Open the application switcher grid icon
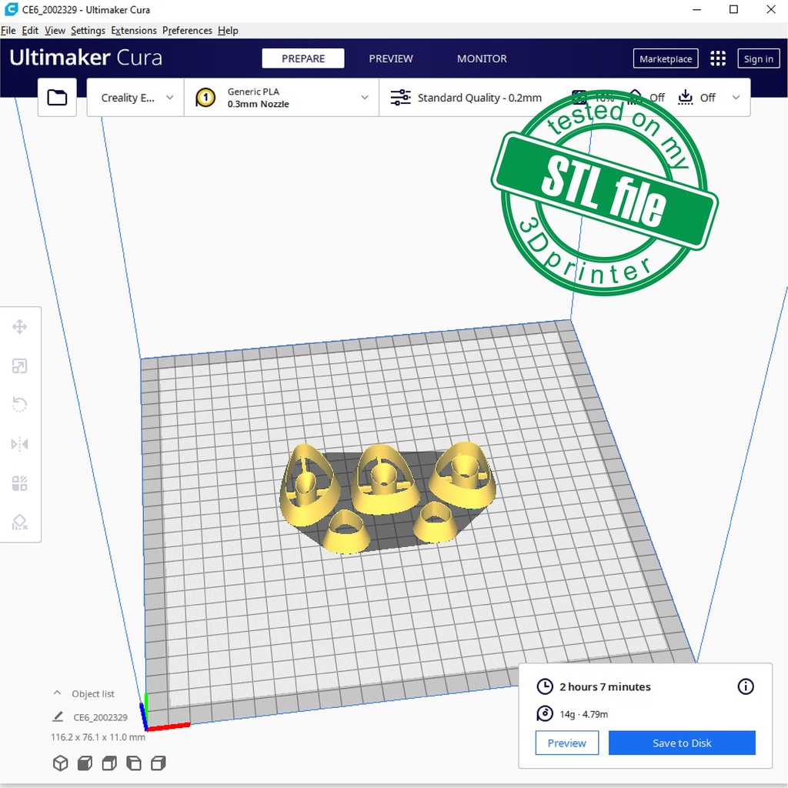This screenshot has height=788, width=788. point(718,58)
